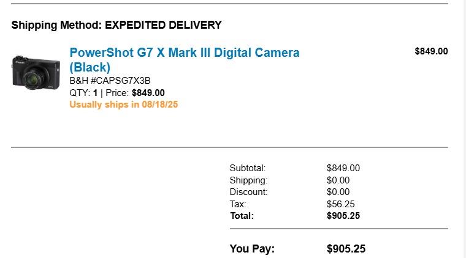Open the PowerShot G7 X Mark III product link

[184, 53]
